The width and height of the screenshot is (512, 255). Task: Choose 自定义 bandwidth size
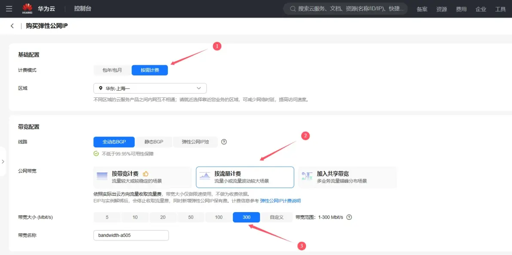(277, 217)
